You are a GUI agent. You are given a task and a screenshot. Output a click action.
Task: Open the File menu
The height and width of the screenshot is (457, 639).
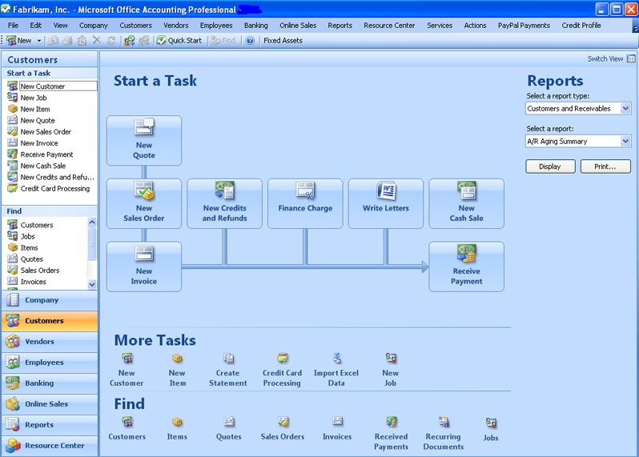tap(13, 26)
